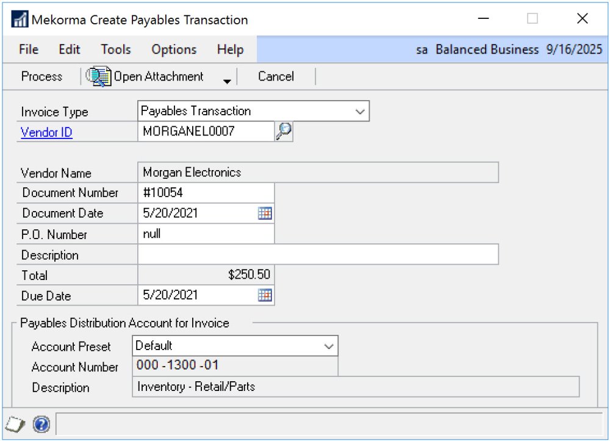Expand the Open Attachment dropdown arrow
This screenshot has height=441, width=610.
pyautogui.click(x=228, y=78)
